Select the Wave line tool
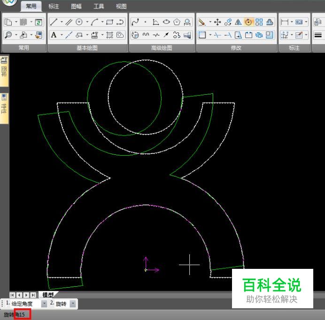 [146, 35]
